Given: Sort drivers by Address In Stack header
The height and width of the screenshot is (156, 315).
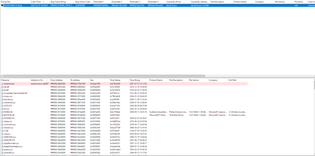Looking at the screenshot, I should (40, 80).
